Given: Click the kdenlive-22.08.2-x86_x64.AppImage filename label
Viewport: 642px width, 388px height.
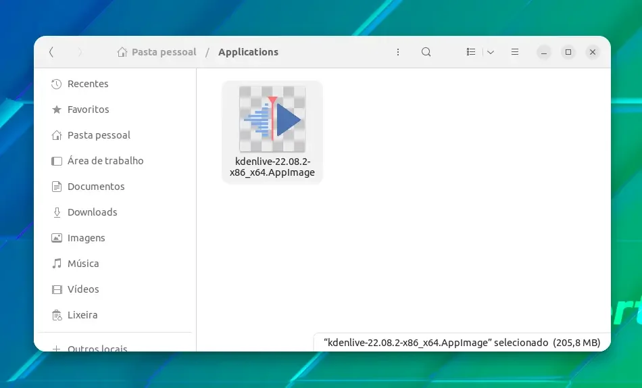Looking at the screenshot, I should click(272, 167).
